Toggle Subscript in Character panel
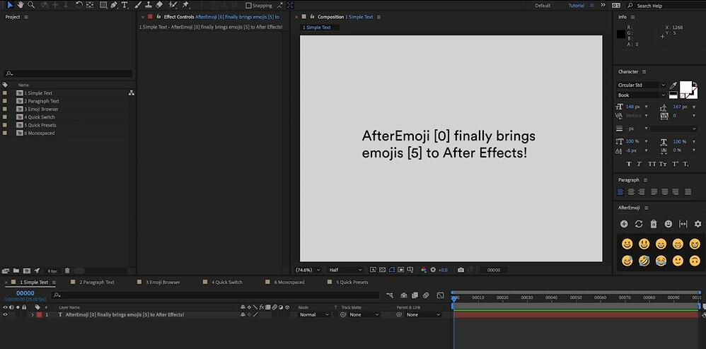This screenshot has height=349, width=706. [x=686, y=164]
